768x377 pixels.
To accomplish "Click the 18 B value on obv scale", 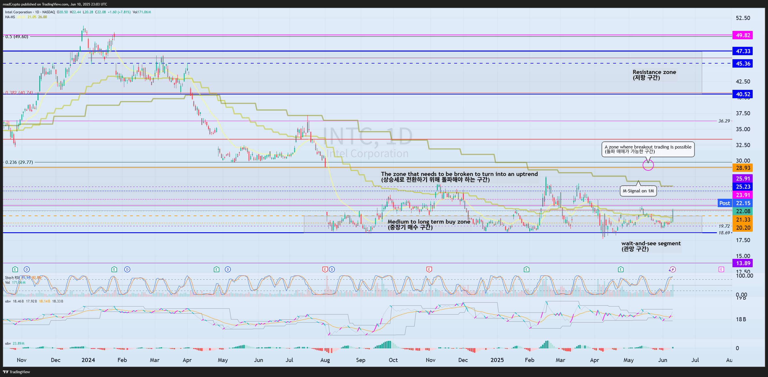I will coord(741,319).
